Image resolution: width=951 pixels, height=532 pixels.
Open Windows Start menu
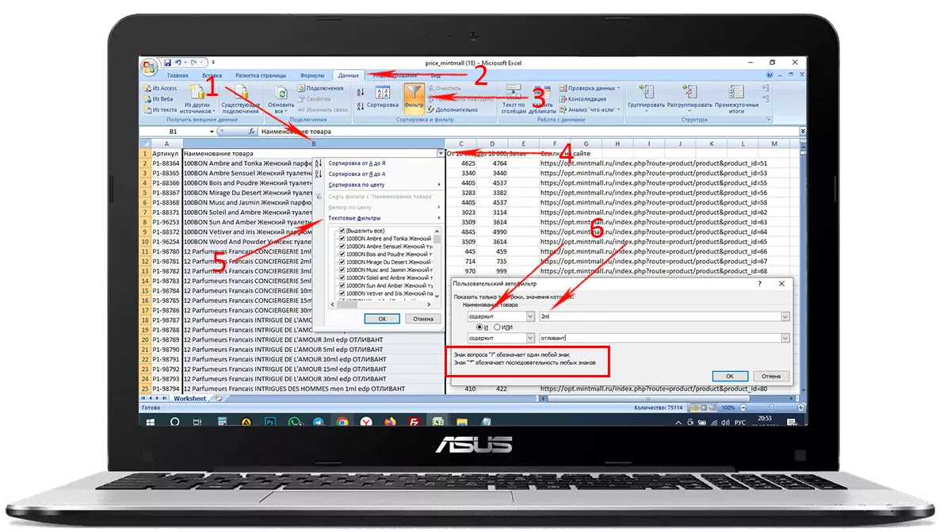[x=151, y=423]
